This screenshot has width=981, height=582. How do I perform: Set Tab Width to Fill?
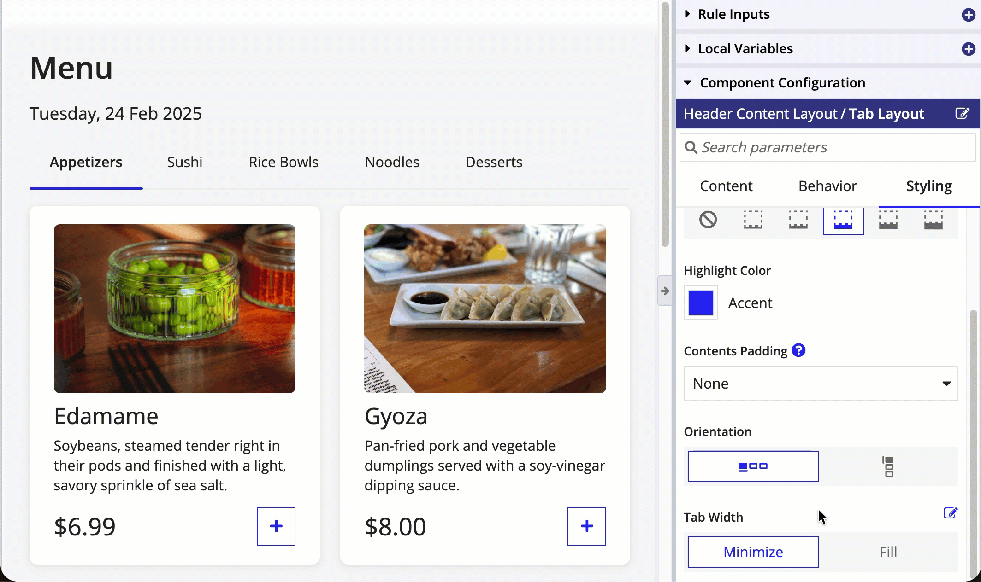(888, 552)
